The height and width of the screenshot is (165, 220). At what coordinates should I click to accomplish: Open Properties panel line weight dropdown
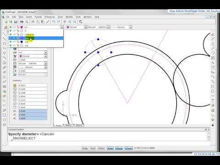pyautogui.click(x=45, y=67)
